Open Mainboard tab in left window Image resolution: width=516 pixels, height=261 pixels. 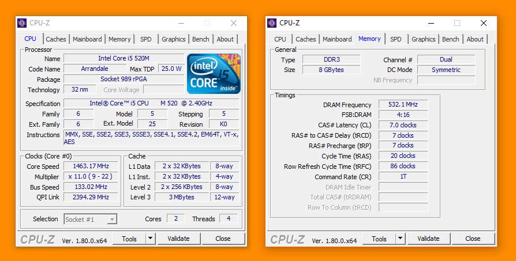87,39
